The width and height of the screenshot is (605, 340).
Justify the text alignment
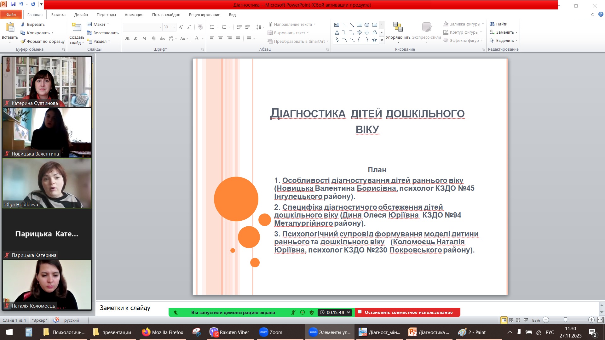(238, 38)
